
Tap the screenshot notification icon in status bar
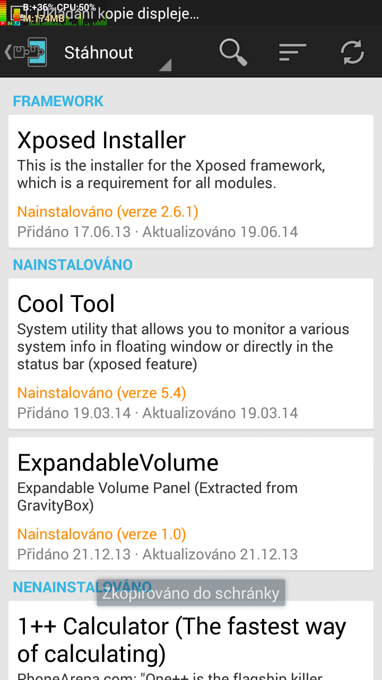[x=16, y=13]
